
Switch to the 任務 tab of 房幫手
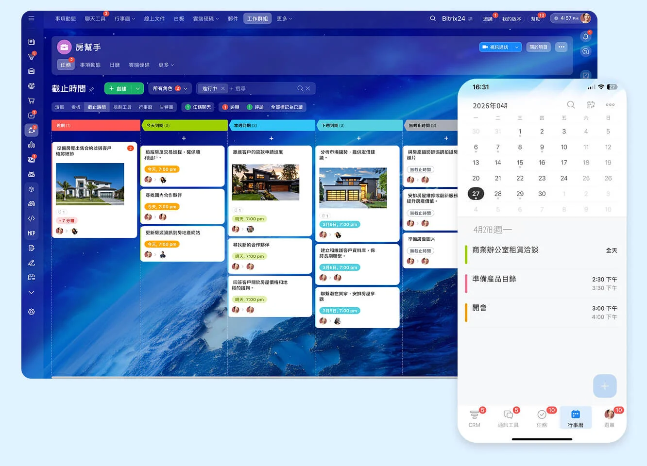tap(66, 65)
